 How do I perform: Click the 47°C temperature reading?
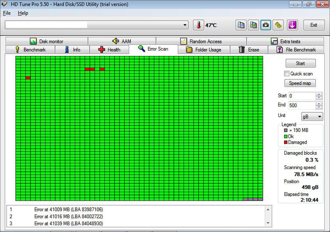(211, 25)
